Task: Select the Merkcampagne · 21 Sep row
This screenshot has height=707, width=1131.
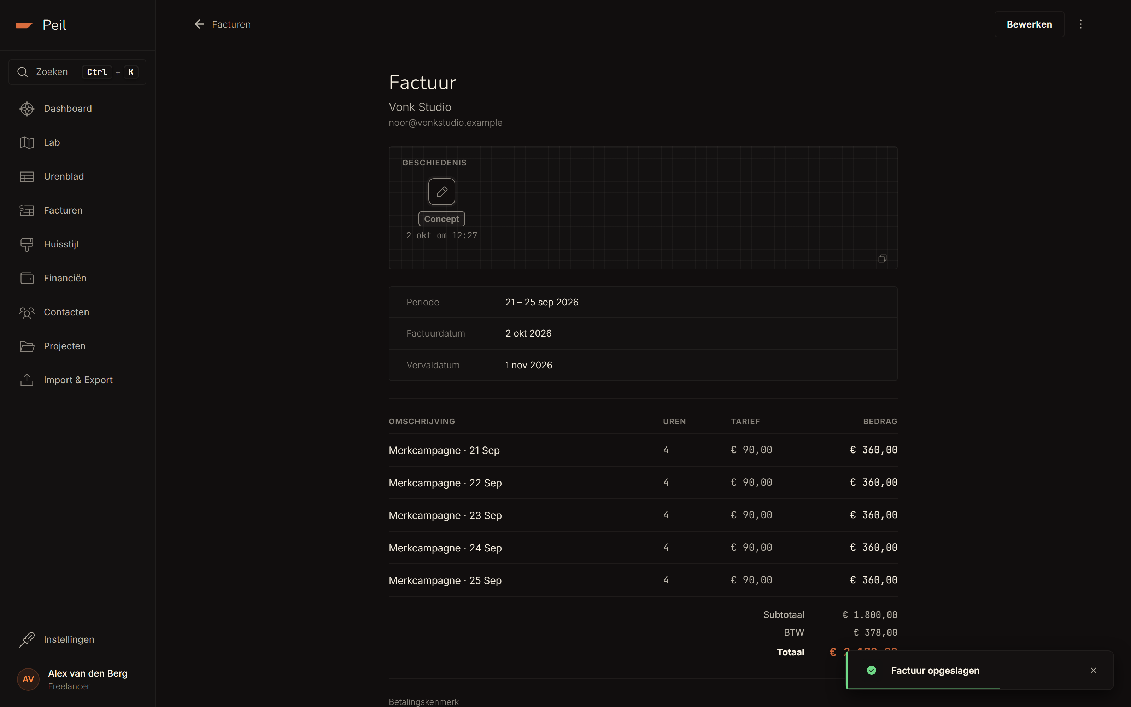Action: pyautogui.click(x=643, y=450)
